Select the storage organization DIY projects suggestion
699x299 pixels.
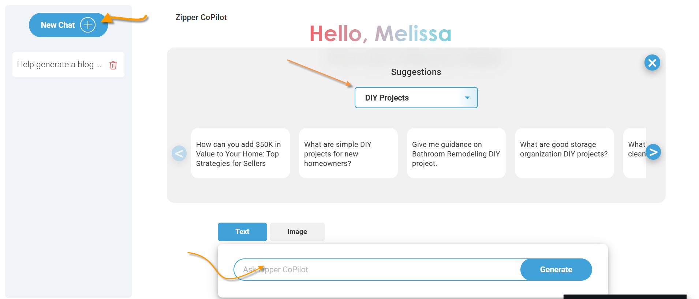[x=564, y=154]
